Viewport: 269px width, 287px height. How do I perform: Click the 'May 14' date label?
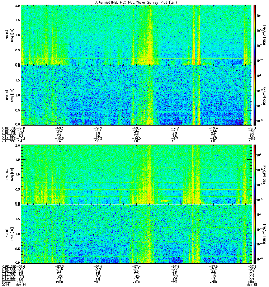click(x=21, y=284)
